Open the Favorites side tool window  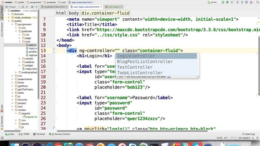pyautogui.click(x=2, y=122)
